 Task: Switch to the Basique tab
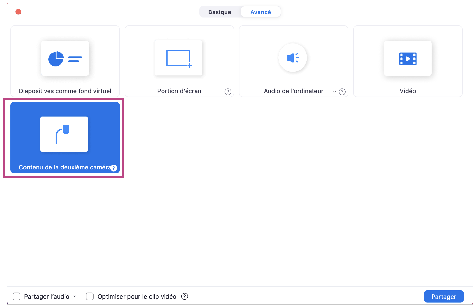[220, 12]
